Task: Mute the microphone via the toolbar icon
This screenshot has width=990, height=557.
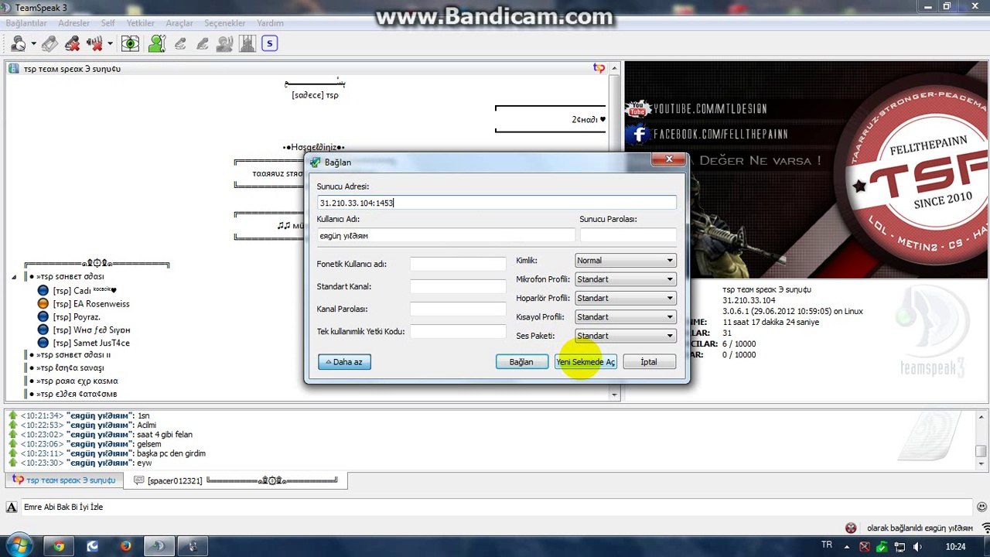Action: pyautogui.click(x=73, y=44)
